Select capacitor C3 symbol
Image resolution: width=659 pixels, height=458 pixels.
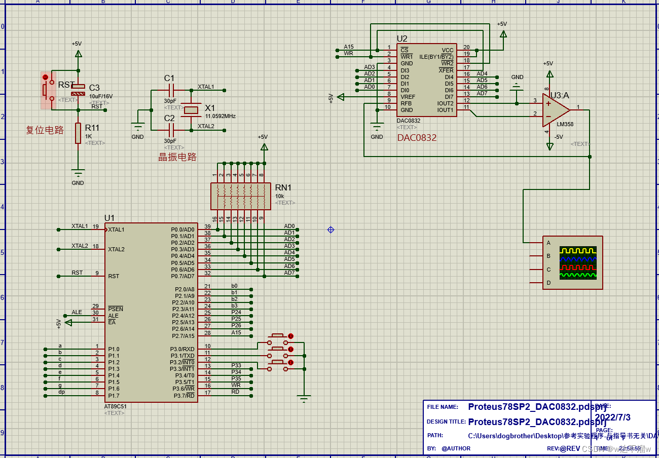click(78, 90)
